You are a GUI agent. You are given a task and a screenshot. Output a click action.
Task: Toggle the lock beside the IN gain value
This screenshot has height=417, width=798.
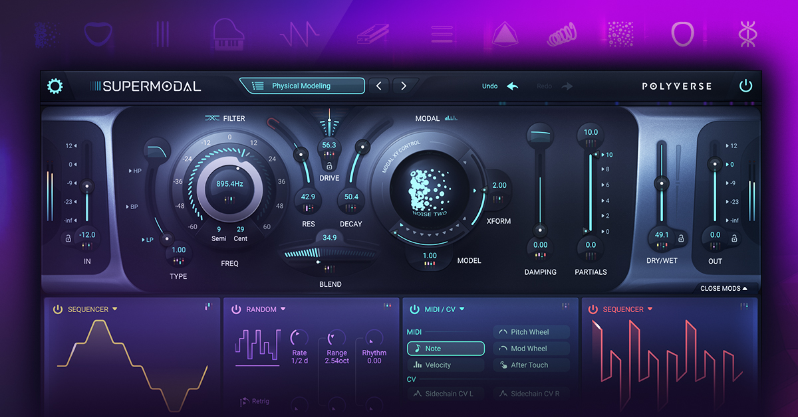[x=68, y=238]
